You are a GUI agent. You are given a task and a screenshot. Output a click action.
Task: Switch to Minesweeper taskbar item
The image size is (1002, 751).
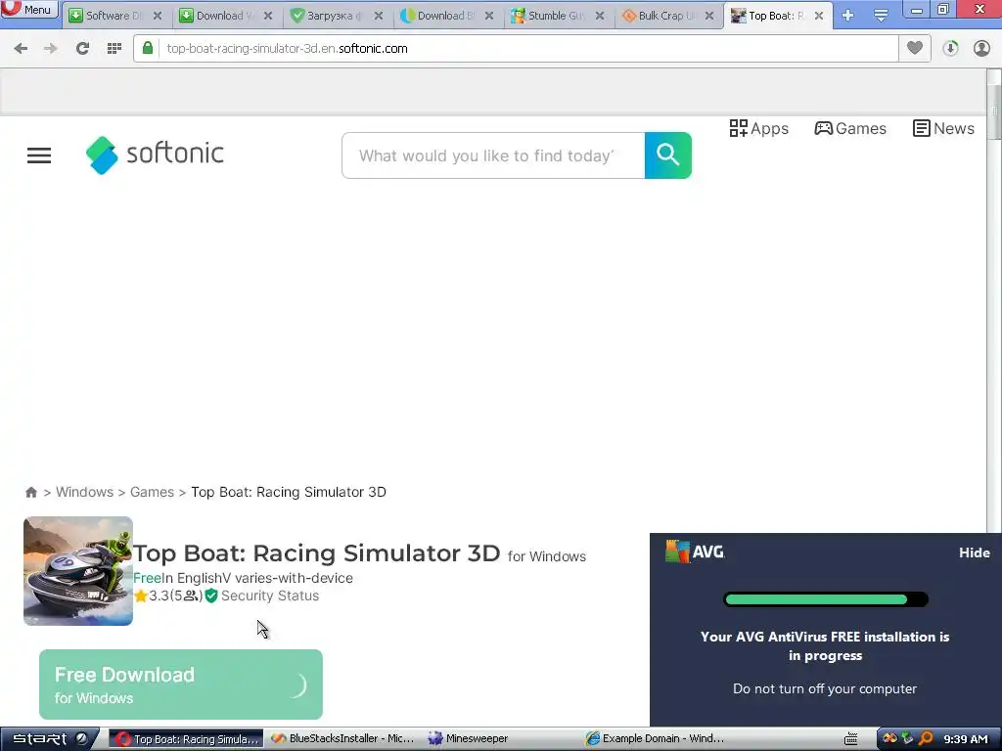click(469, 739)
